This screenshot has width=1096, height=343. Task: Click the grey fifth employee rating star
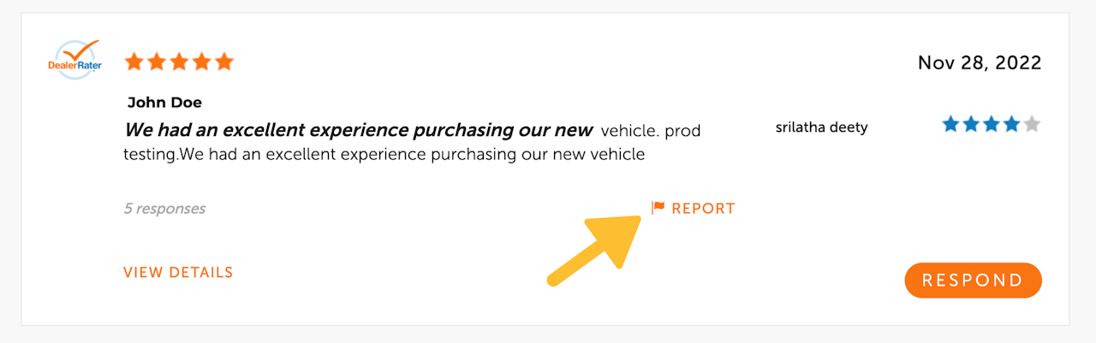(x=1032, y=125)
